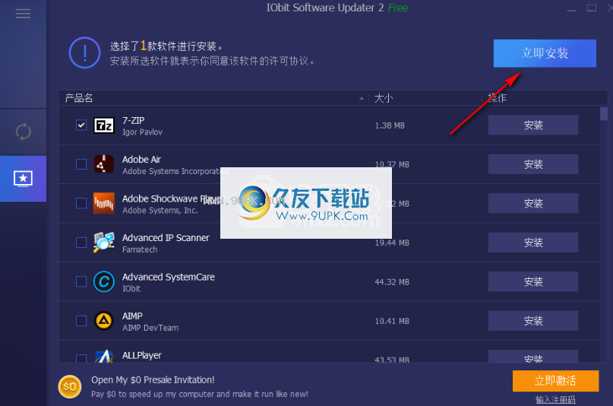Click the Advanced IP Scanner icon
The image size is (613, 406).
point(104,242)
